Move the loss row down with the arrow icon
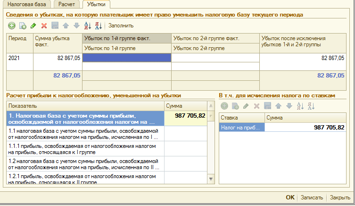Image resolution: width=355 pixels, height=206 pixels. point(76,26)
